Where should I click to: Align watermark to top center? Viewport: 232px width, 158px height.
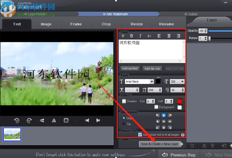coord(164,115)
